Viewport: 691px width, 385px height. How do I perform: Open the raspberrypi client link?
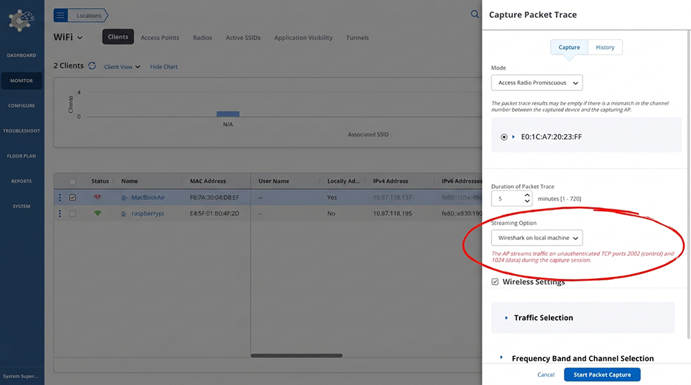pos(148,213)
